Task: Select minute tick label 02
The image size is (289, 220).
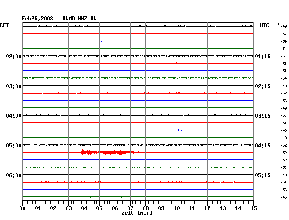Action: tap(53, 208)
